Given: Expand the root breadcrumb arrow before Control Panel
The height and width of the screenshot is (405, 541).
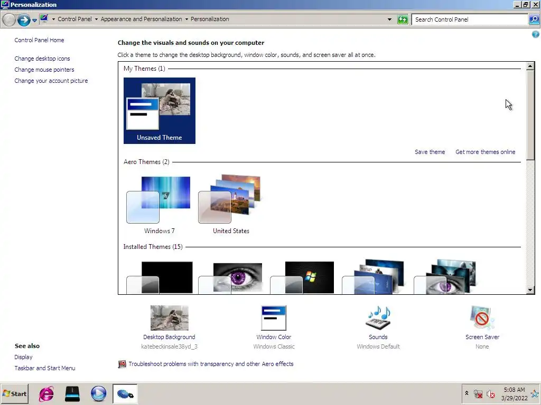Looking at the screenshot, I should (53, 20).
